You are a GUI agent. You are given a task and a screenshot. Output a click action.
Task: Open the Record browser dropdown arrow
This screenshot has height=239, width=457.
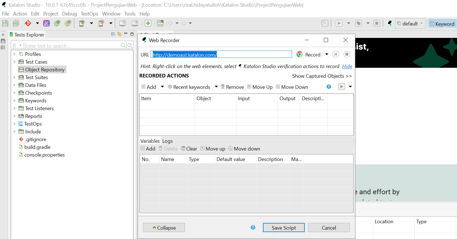327,54
